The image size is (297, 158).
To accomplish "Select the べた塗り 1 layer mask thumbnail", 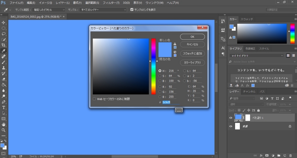I will (248, 118).
